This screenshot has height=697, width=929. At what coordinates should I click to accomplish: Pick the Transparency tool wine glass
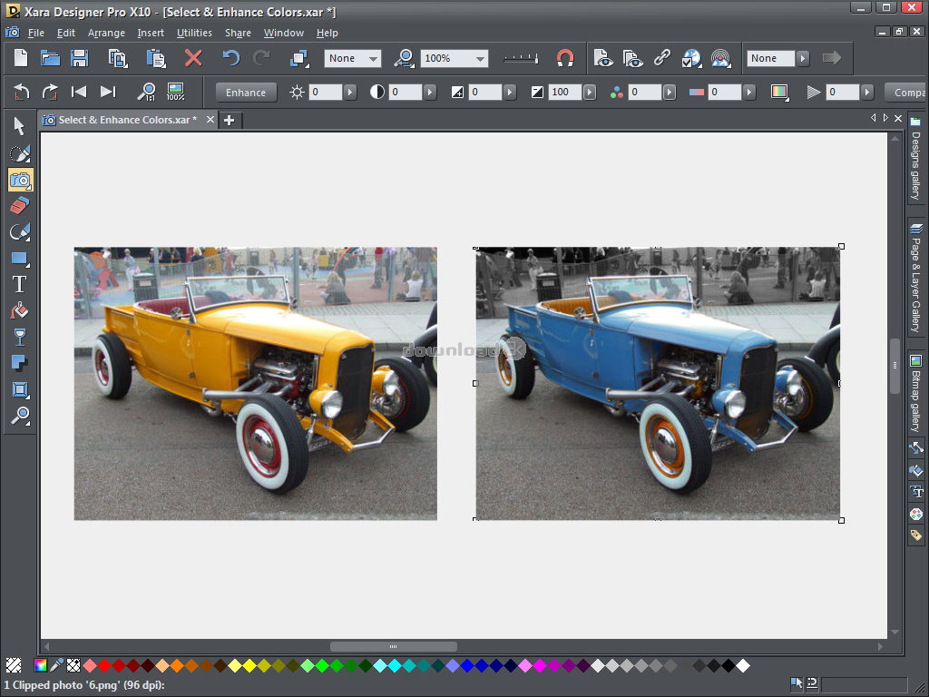pyautogui.click(x=20, y=338)
